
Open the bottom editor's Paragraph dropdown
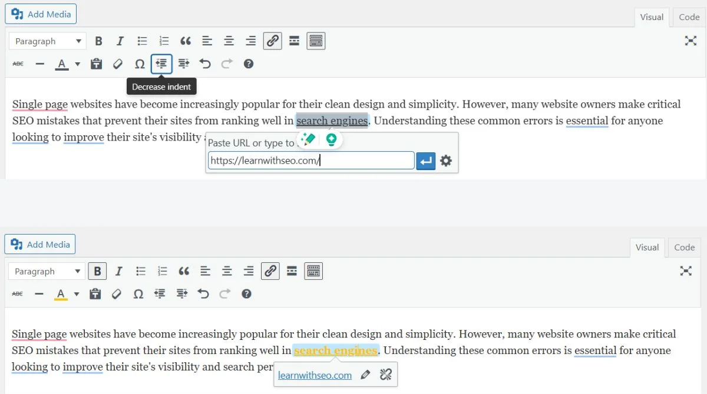(46, 271)
